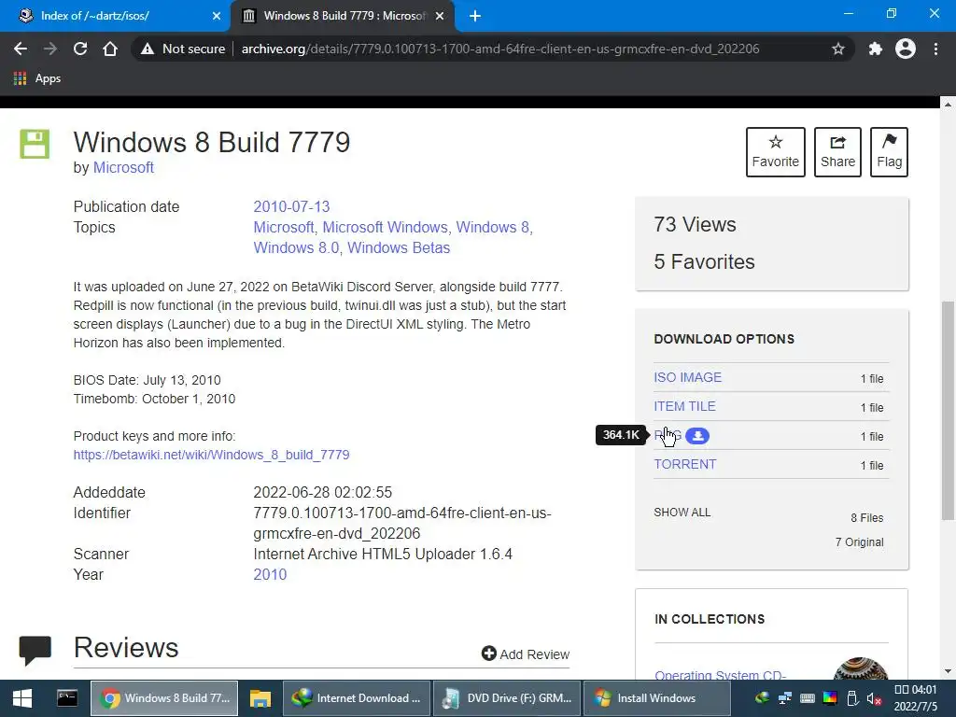Close the Index of /~dartz/isos/ tab
The image size is (956, 717).
[217, 16]
